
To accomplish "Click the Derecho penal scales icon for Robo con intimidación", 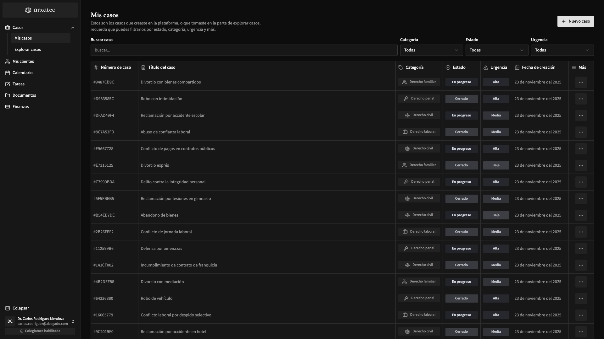I will (x=405, y=98).
